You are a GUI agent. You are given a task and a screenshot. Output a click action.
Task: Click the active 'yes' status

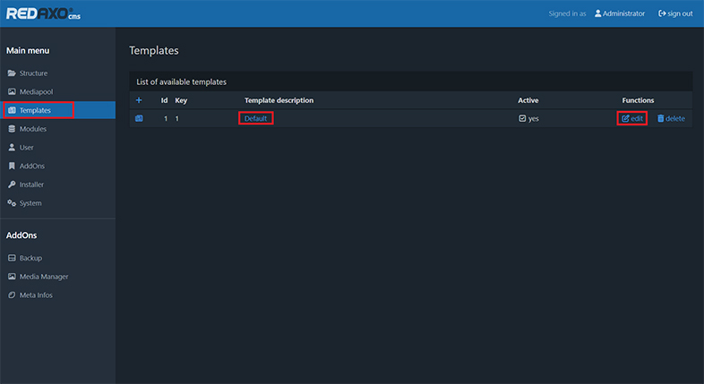(x=528, y=118)
